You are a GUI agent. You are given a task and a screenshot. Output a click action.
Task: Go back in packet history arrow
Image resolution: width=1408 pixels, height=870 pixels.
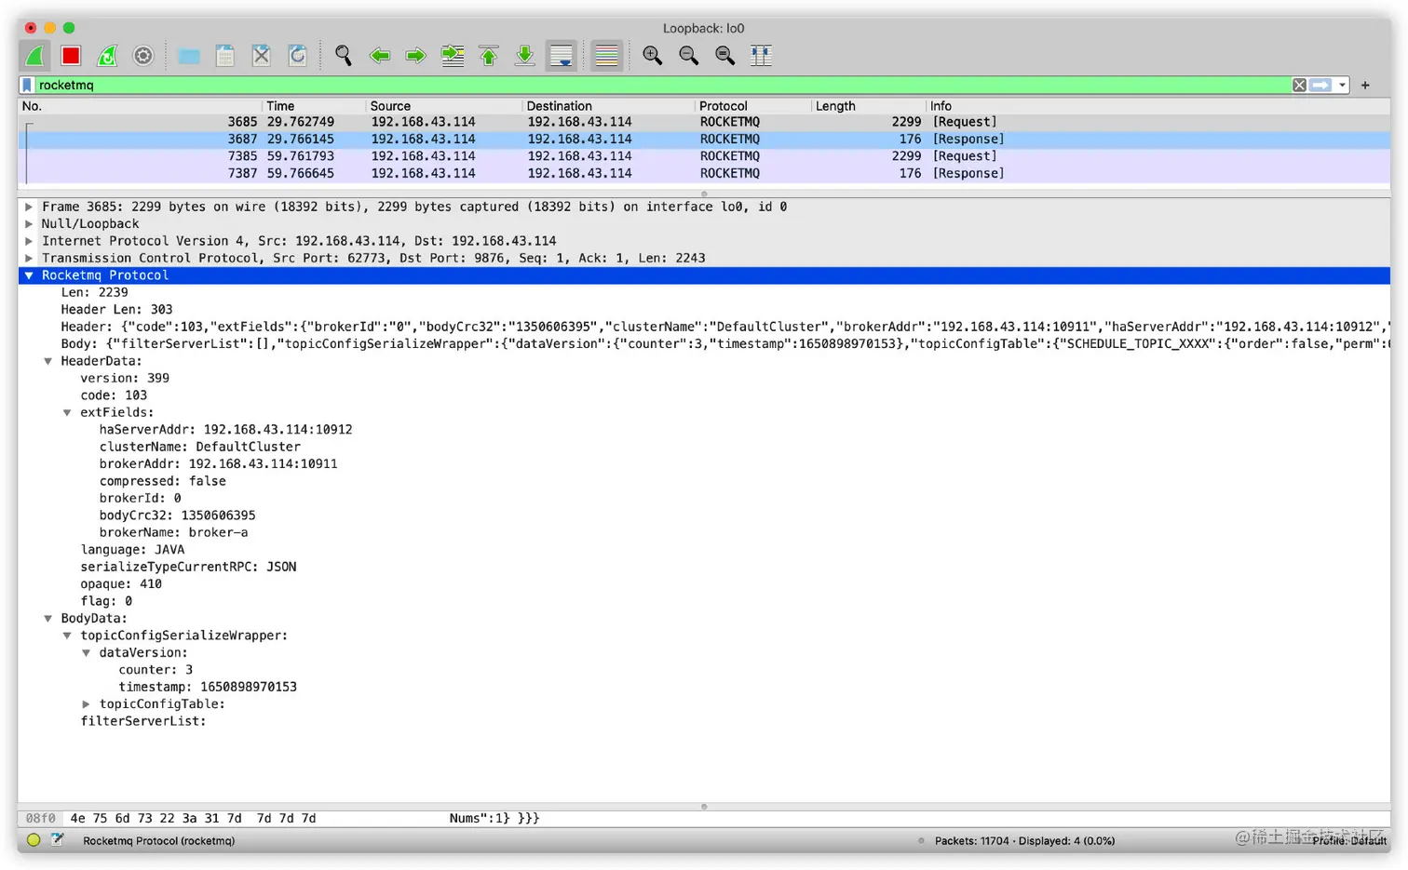379,56
